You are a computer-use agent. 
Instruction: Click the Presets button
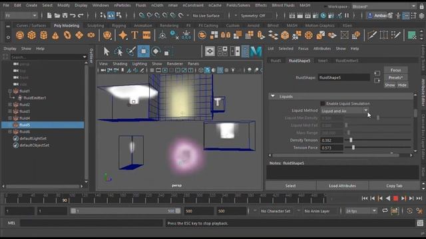395,78
